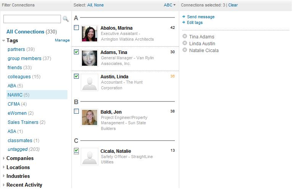Click the arrow icon beside Send message
Screen dimensions: 296x190
184,17
